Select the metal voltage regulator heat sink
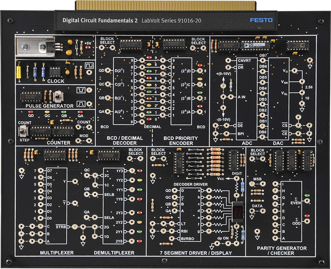331x269 pixels. pos(34,47)
